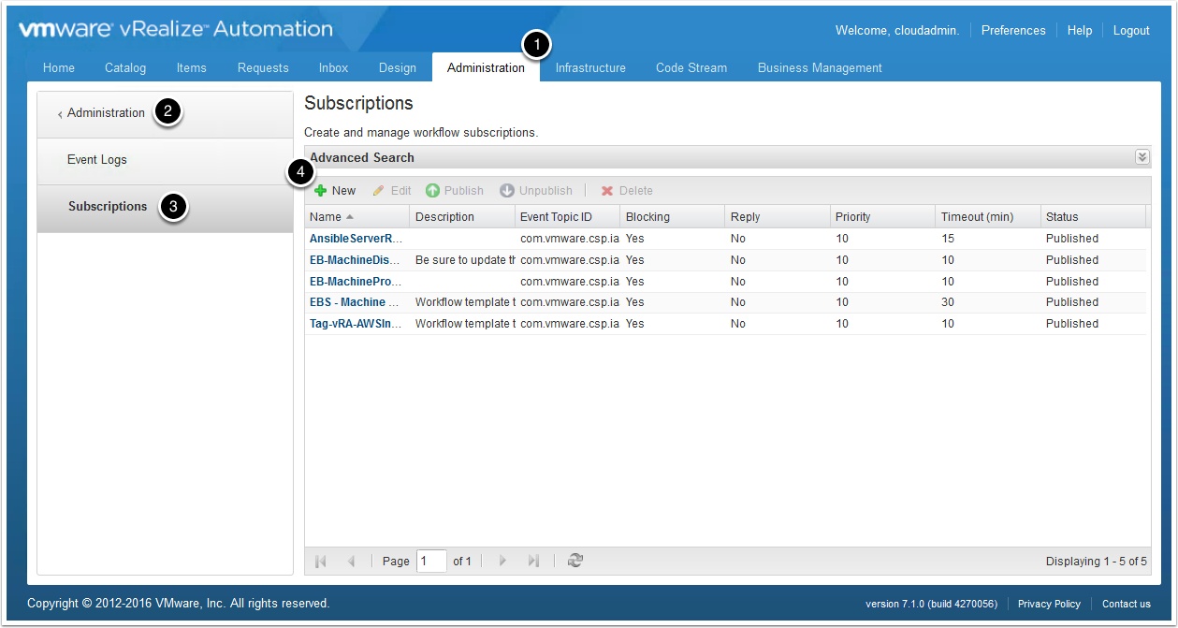Switch to the Design tab
This screenshot has width=1178, height=628.
(x=398, y=67)
